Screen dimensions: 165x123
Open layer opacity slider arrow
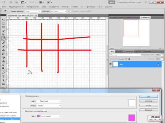[x=162, y=55]
